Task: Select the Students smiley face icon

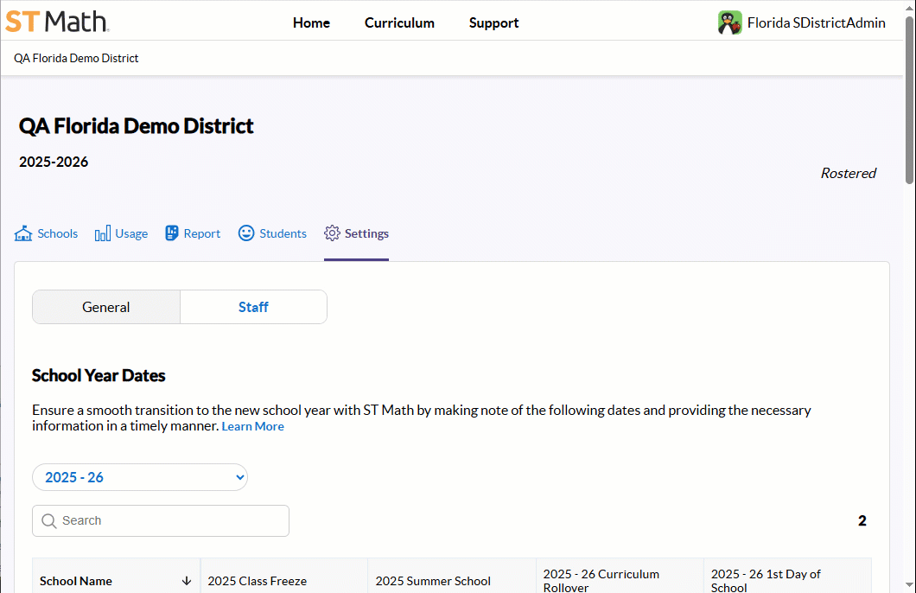Action: (x=245, y=233)
